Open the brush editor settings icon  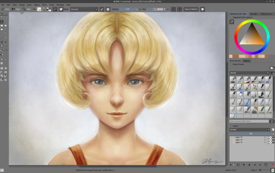[x=55, y=9]
